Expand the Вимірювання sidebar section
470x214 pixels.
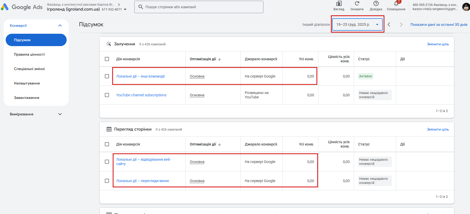coord(60,114)
